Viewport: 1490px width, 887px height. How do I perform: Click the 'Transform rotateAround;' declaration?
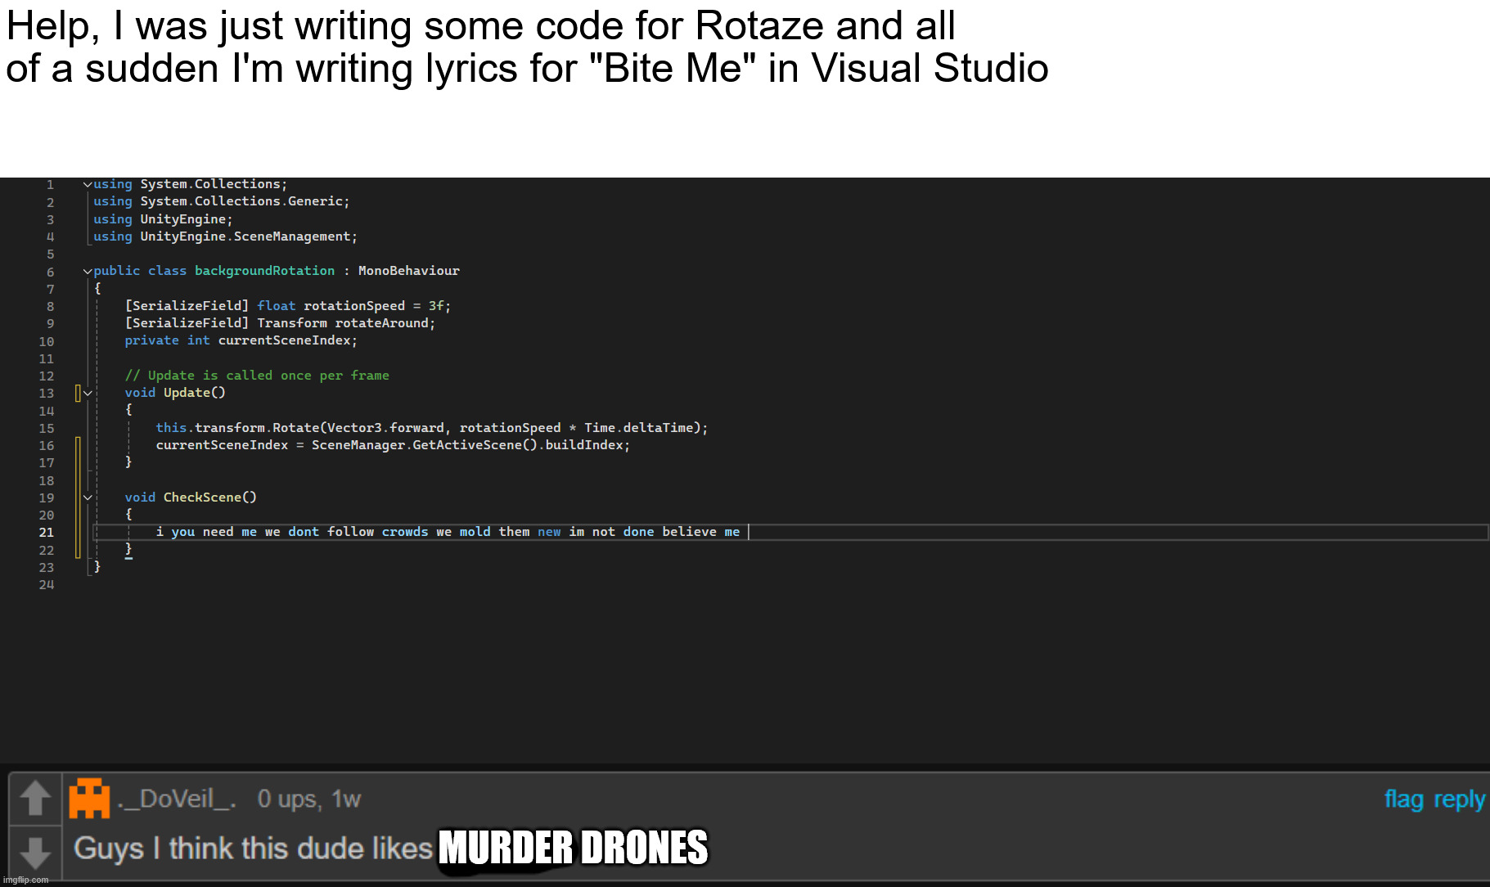coord(346,323)
